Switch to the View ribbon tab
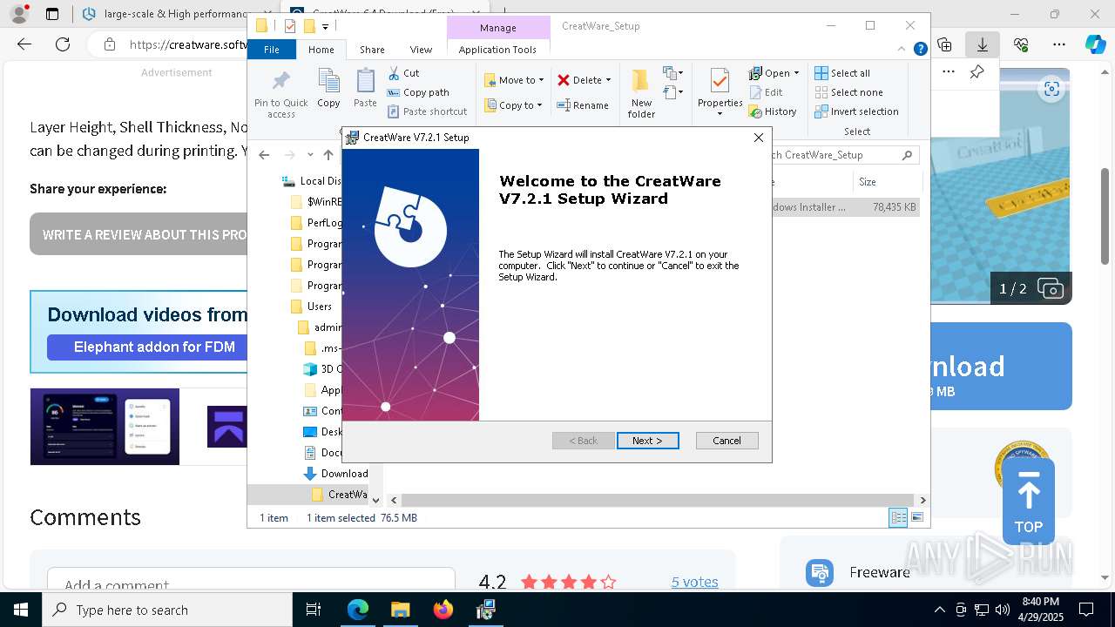Viewport: 1115px width, 627px height. click(x=421, y=50)
